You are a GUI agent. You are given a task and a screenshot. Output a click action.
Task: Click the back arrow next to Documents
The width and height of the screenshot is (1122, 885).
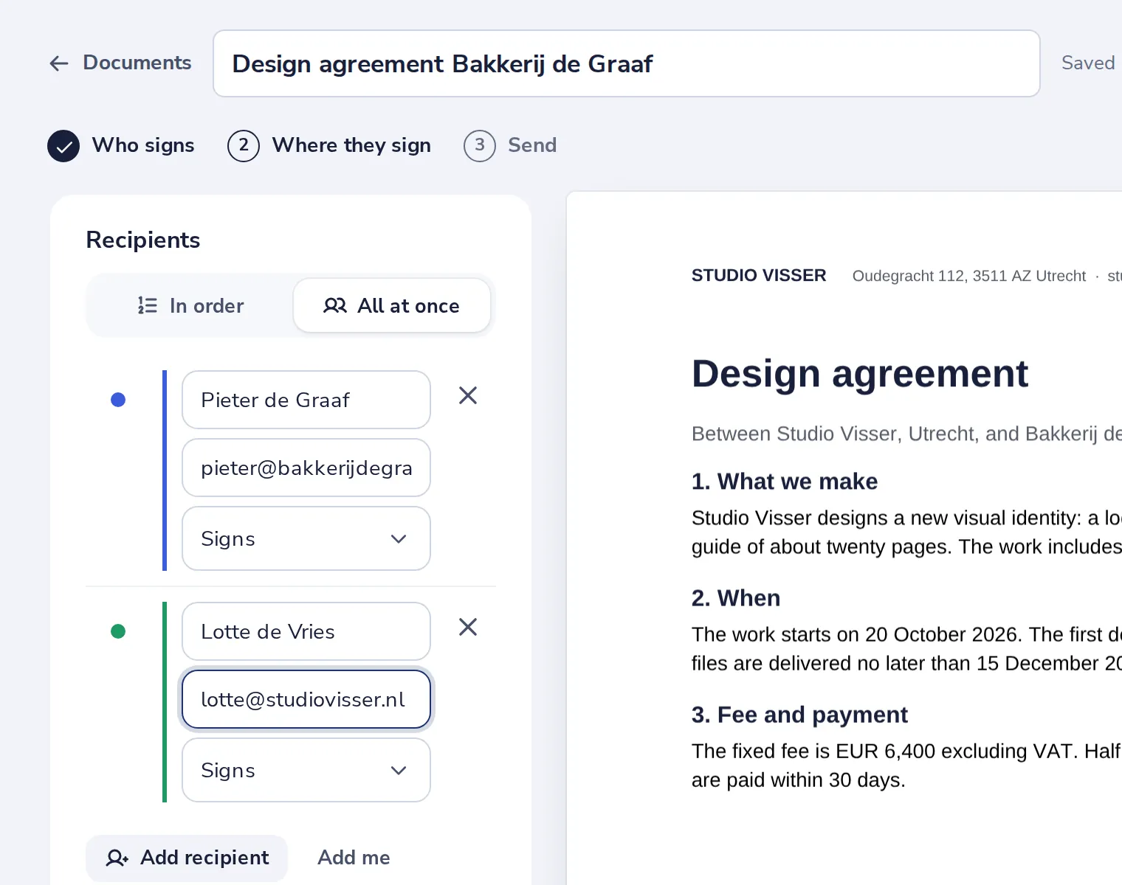click(x=59, y=63)
